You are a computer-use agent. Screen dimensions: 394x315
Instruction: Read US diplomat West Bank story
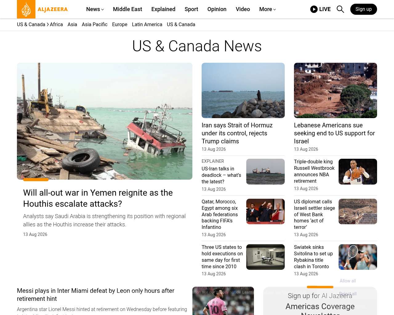click(314, 214)
